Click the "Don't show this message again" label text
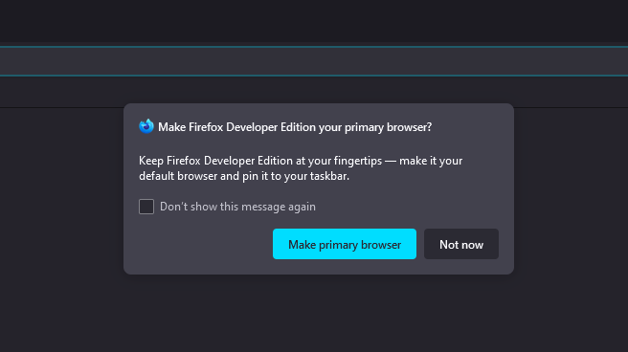This screenshot has width=628, height=352. (x=237, y=207)
